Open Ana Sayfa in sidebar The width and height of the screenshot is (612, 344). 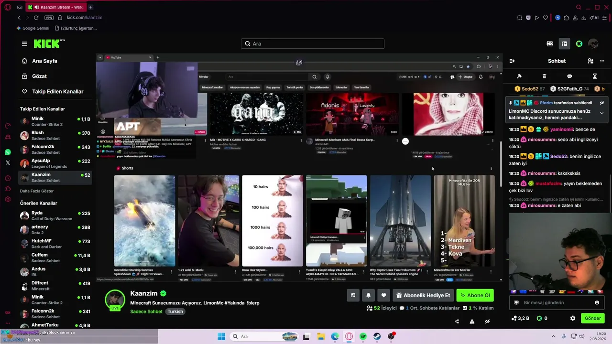coord(44,61)
